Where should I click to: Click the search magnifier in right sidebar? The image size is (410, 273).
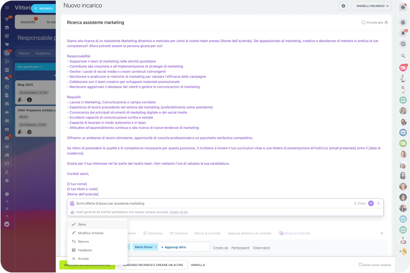(x=403, y=56)
